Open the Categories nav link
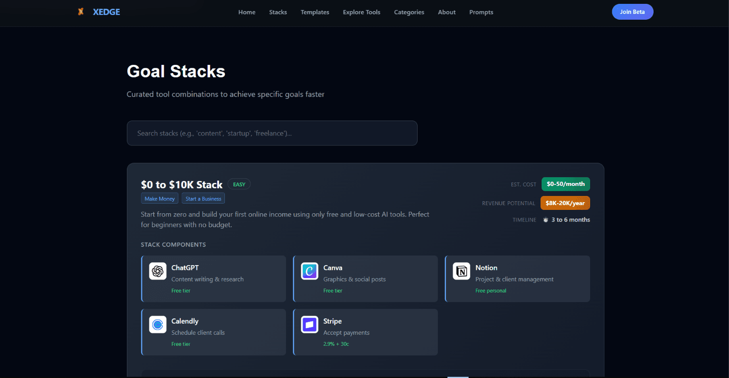Screen dimensions: 729x378 click(409, 12)
